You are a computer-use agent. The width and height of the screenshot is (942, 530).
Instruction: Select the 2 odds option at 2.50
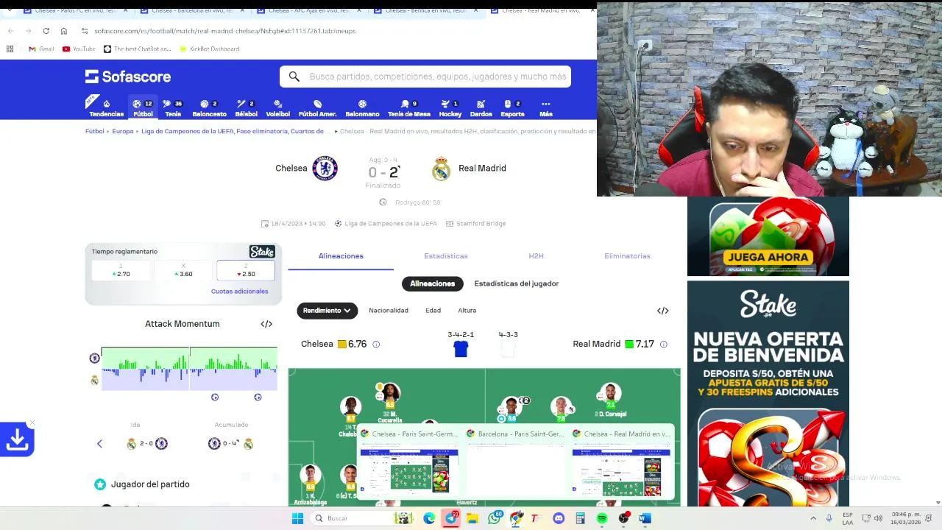pos(246,270)
